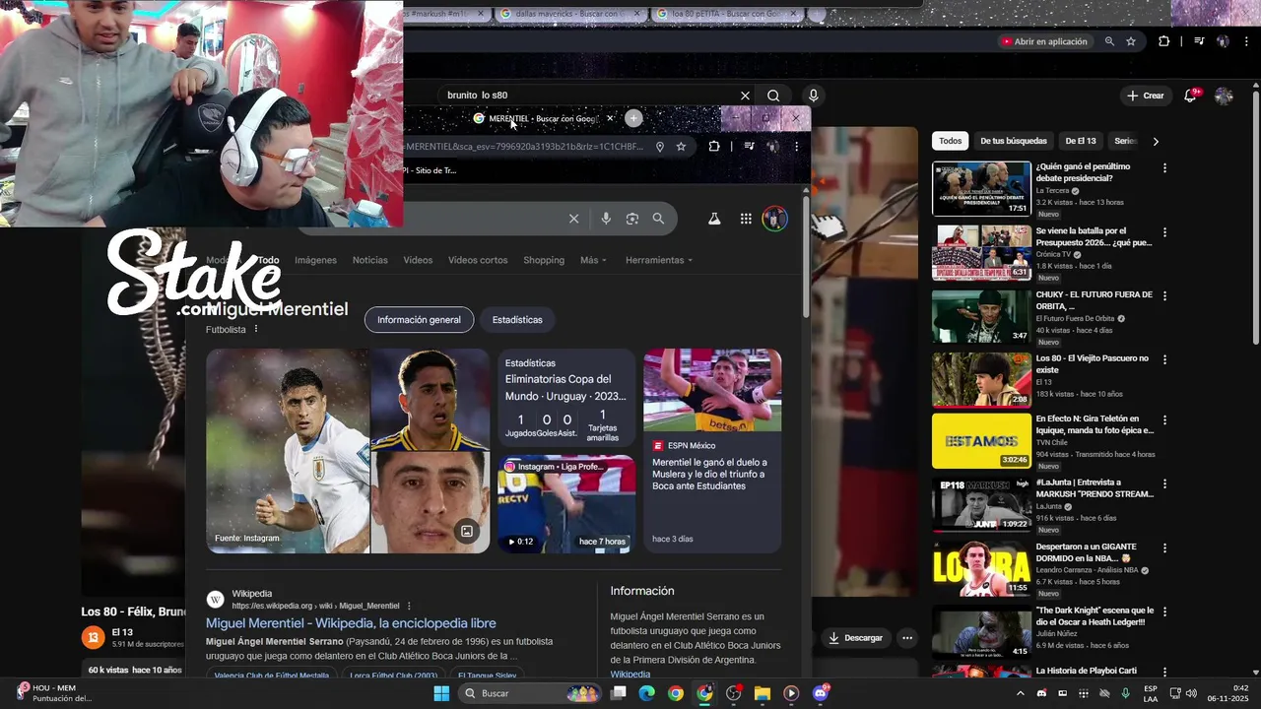Select De tus búsquedas filter chip
1261x709 pixels.
(x=1014, y=141)
